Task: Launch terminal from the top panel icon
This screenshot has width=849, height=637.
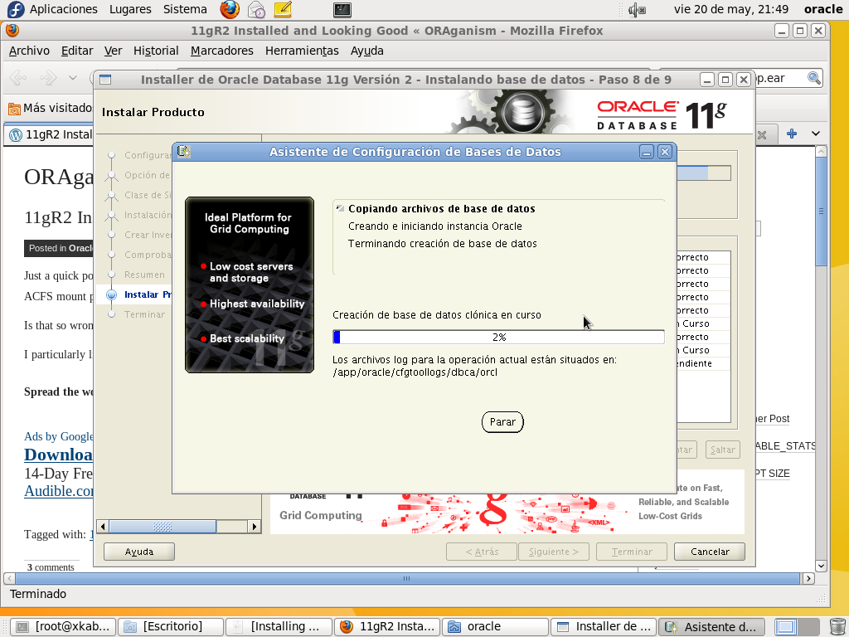Action: [x=342, y=9]
